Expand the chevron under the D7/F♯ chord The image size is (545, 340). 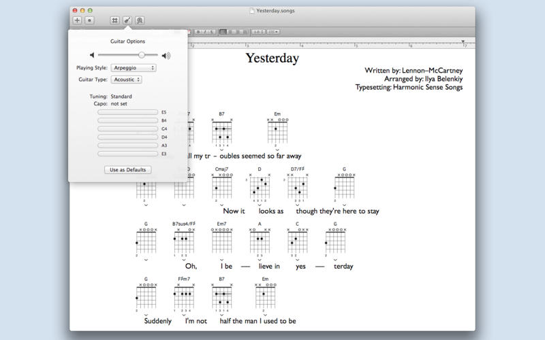[x=298, y=205]
